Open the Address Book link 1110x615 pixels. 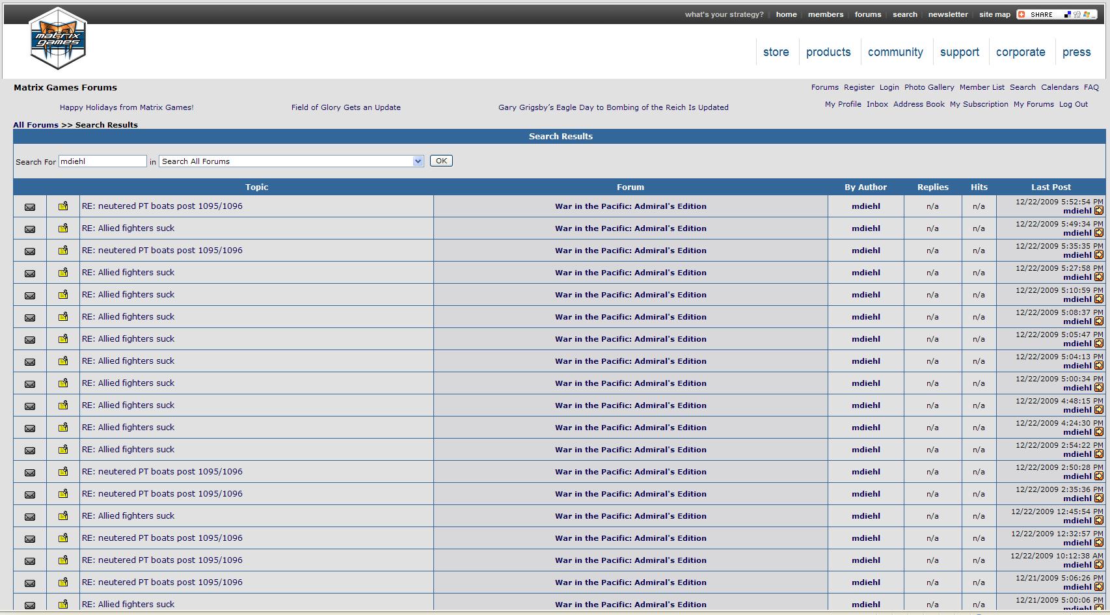click(x=919, y=104)
